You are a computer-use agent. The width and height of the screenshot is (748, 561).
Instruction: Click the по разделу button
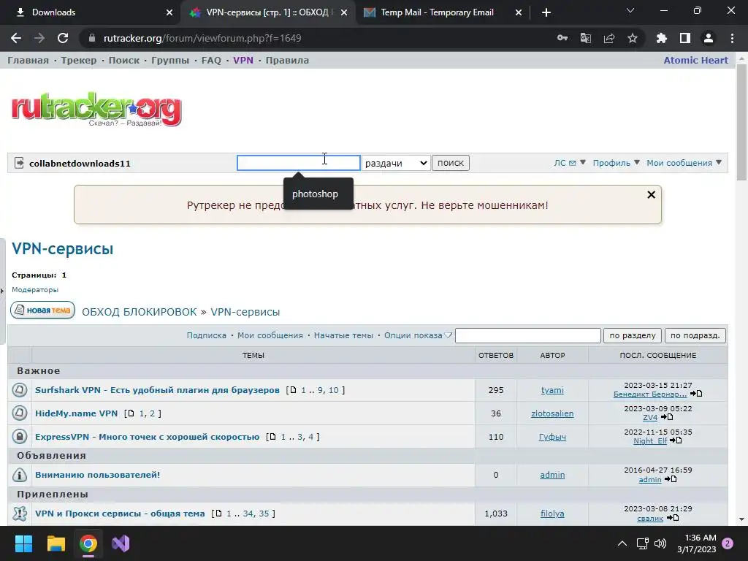click(633, 335)
